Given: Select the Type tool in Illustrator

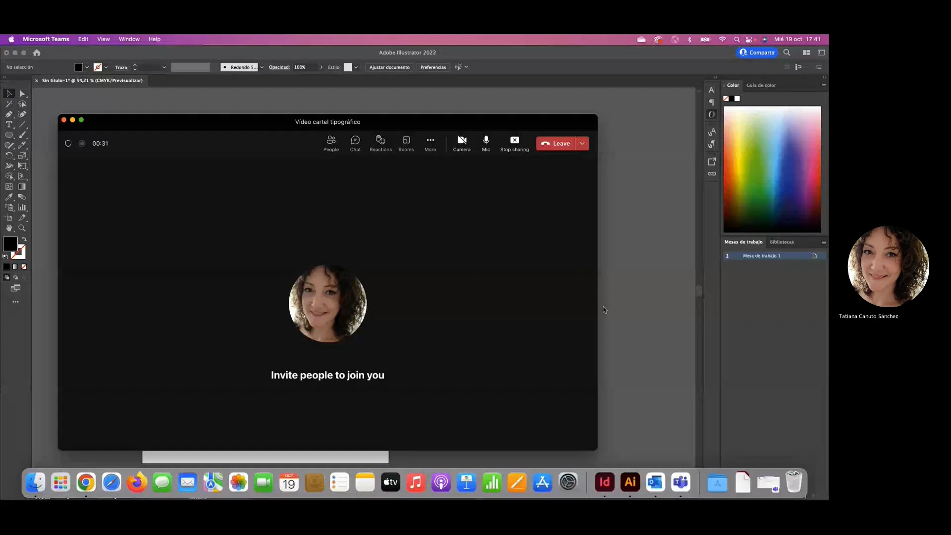Looking at the screenshot, I should pyautogui.click(x=9, y=125).
